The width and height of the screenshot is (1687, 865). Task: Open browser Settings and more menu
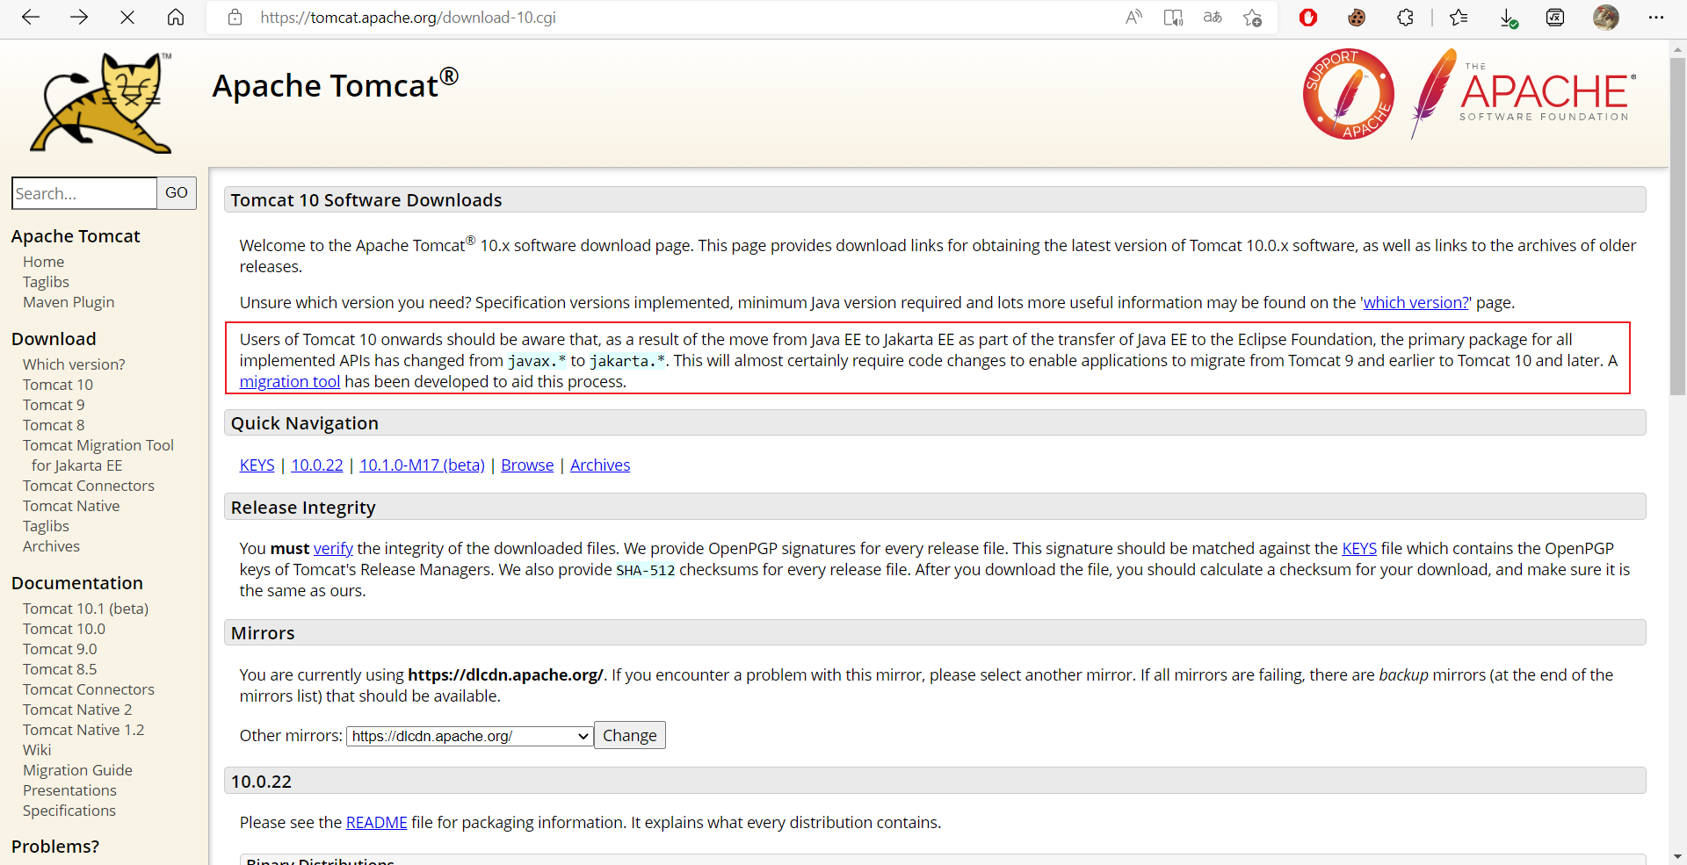(1656, 18)
